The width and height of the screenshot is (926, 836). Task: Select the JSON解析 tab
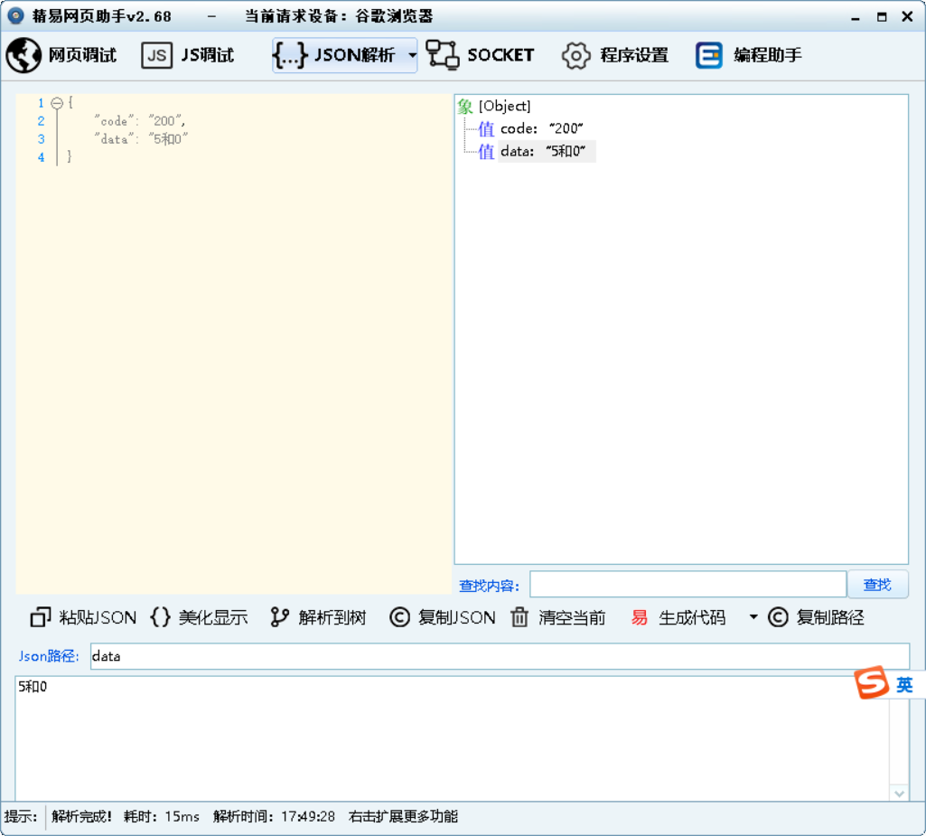click(336, 55)
